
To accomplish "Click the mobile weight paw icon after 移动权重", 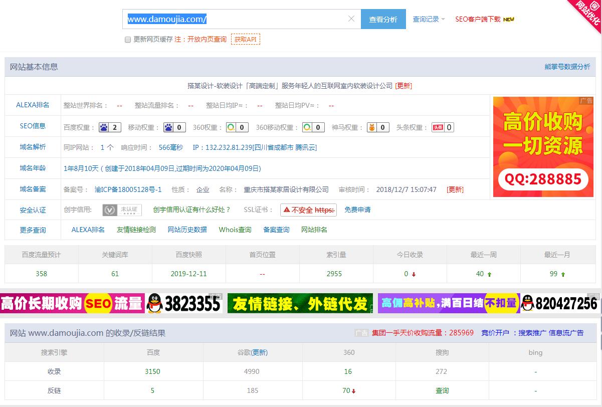I will (x=174, y=127).
